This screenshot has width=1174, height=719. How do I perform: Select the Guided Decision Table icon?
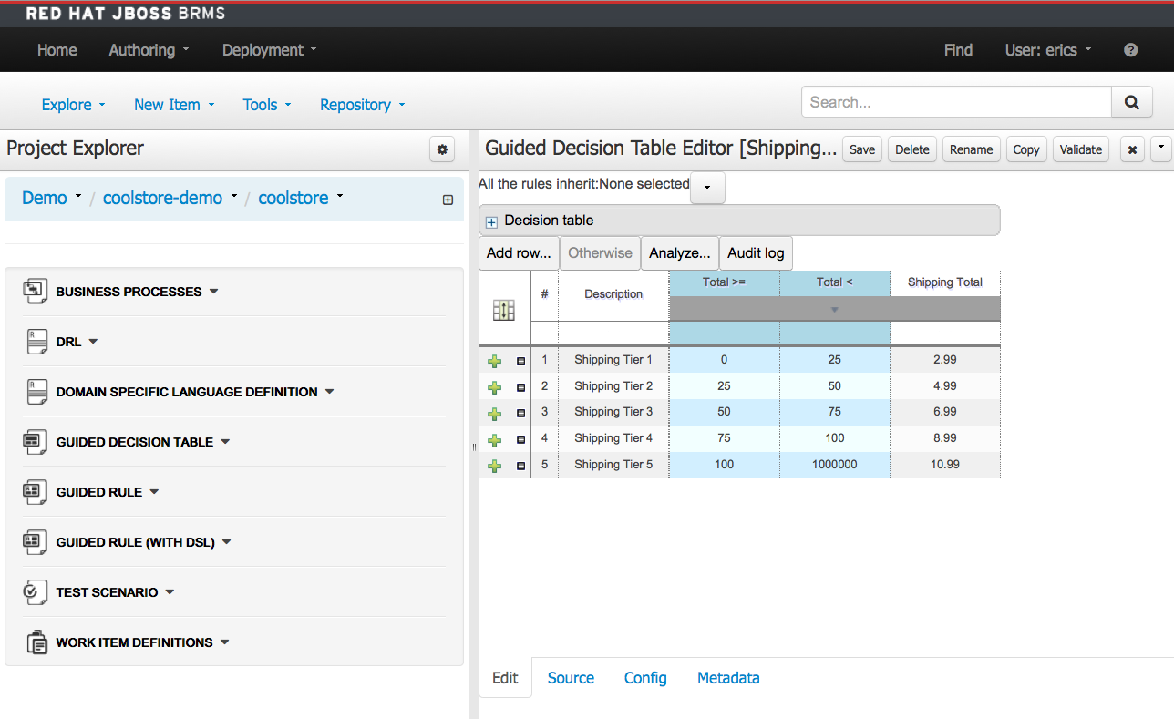click(36, 441)
